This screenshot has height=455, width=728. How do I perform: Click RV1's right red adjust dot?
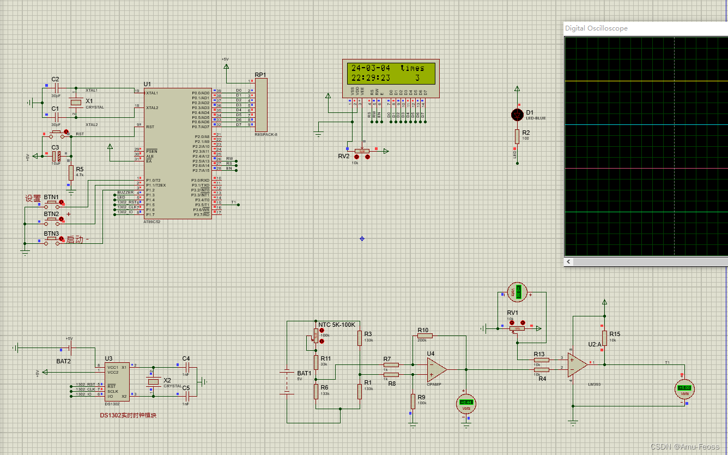523,322
